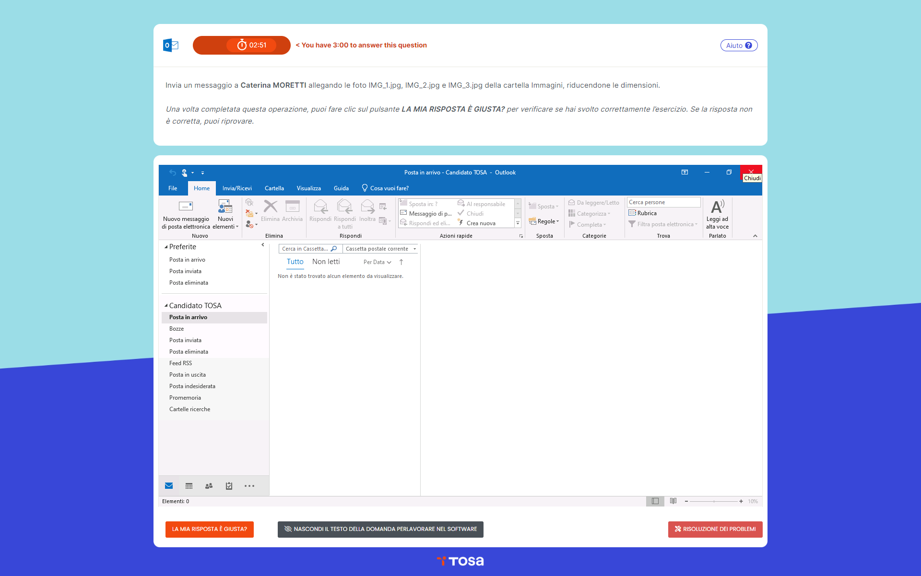Click the zoom slider in status bar
921x576 pixels.
coord(714,501)
